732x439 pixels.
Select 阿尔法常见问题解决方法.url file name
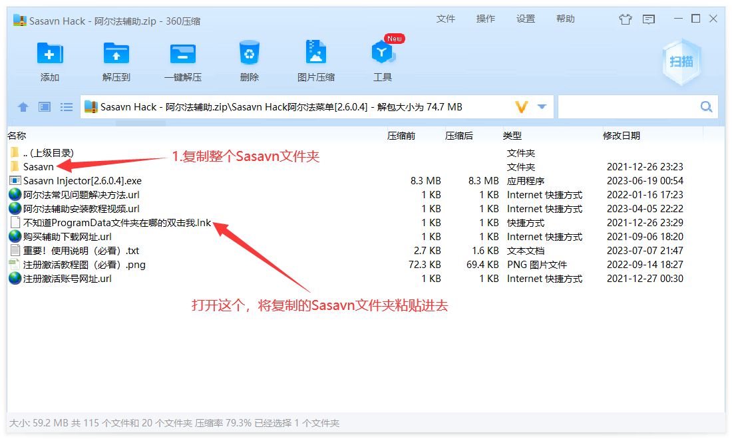81,194
